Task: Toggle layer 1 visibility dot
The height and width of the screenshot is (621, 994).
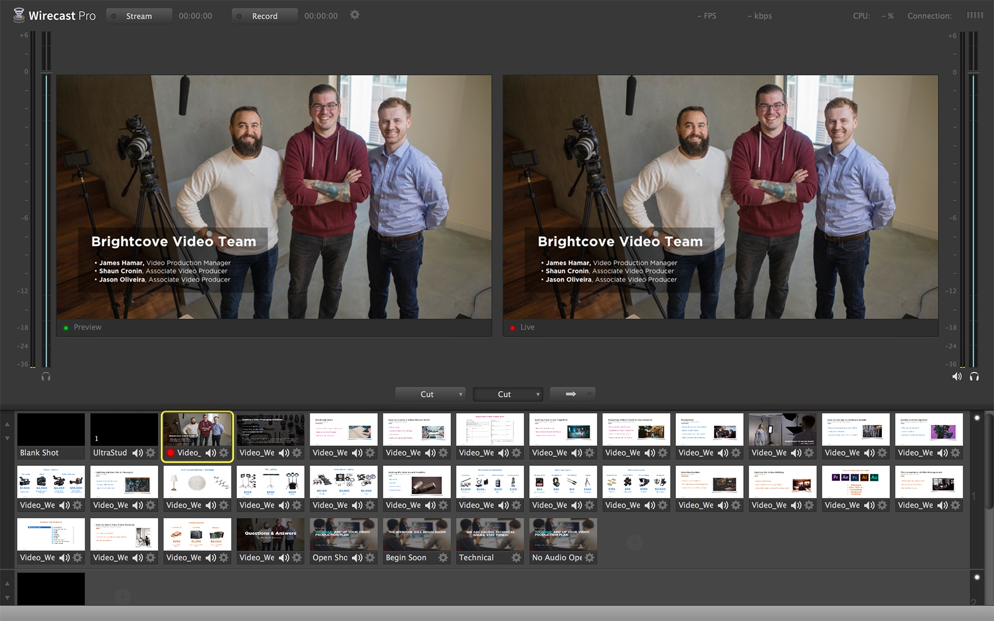Action: click(976, 418)
